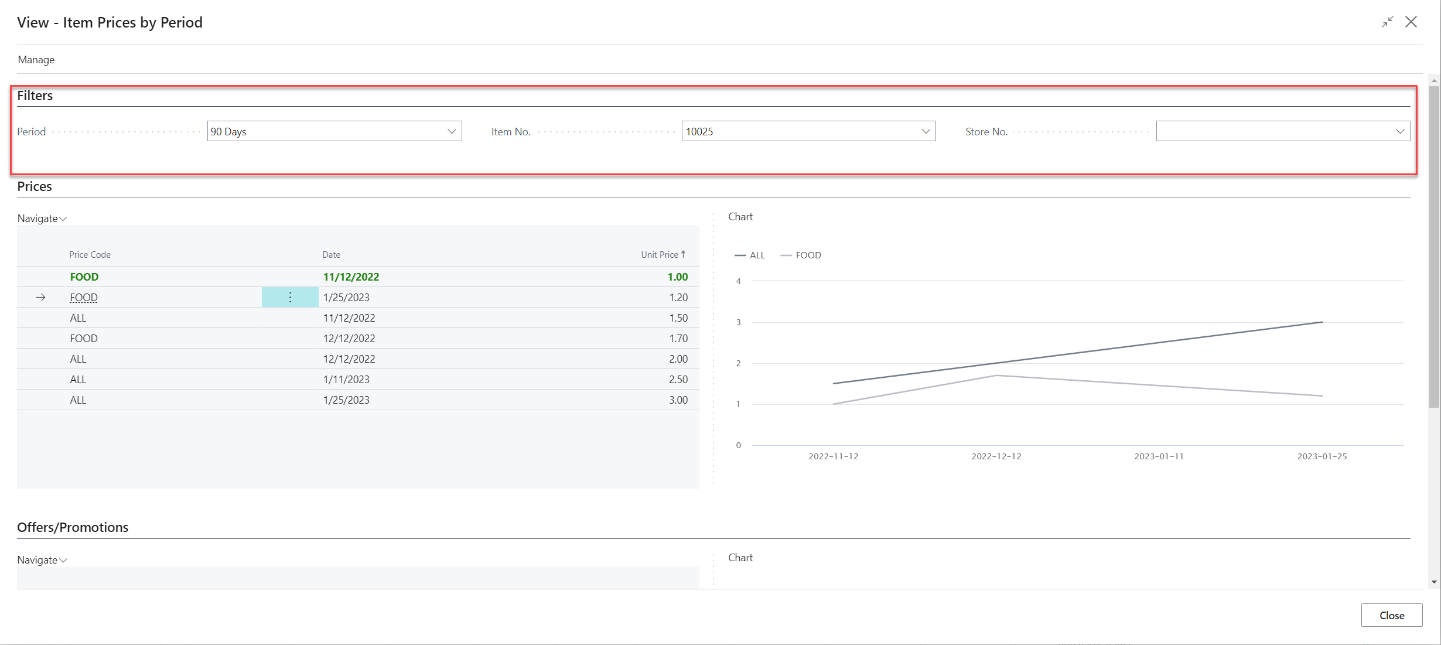
Task: Open the Manage menu
Action: click(36, 60)
